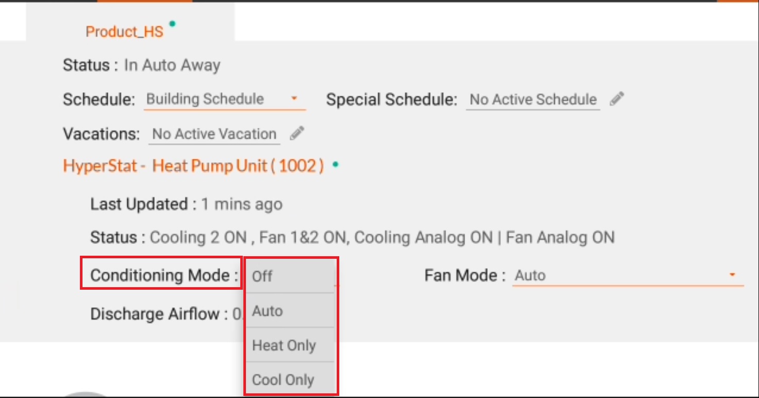Select Heat Only conditioning mode
Screen dimensions: 759x398
click(290, 345)
